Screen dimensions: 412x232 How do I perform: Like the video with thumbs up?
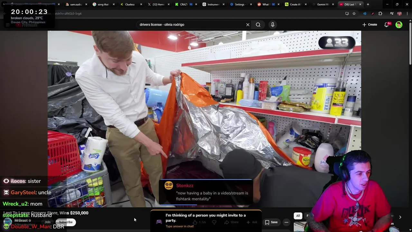(199, 222)
